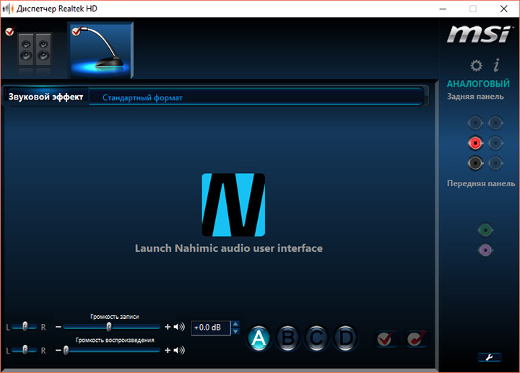
Task: Select preset D button
Action: click(x=345, y=338)
